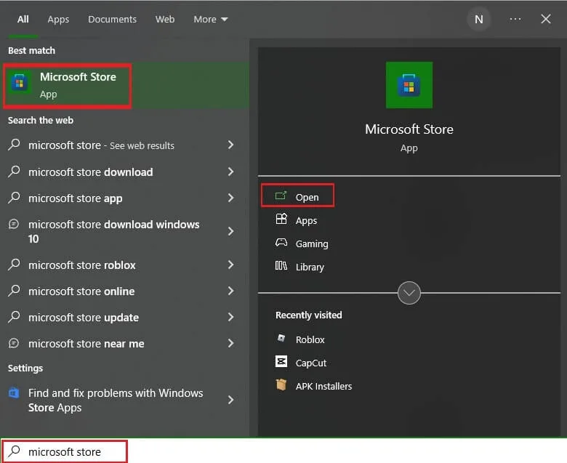
Task: Click search icon beside 'microsoft store download'
Action: click(14, 171)
